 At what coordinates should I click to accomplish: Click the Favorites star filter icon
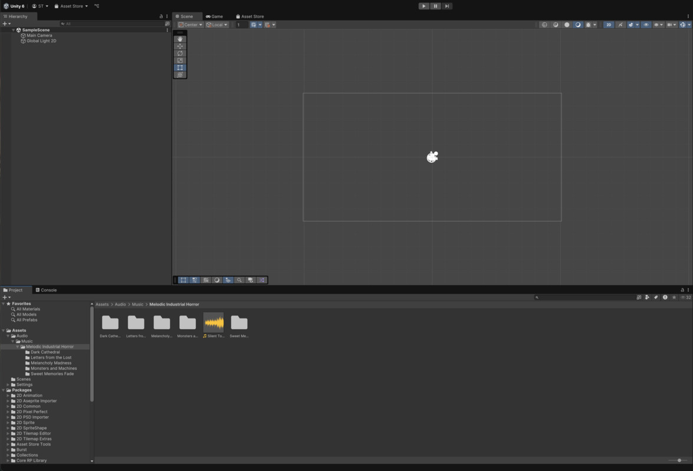674,297
